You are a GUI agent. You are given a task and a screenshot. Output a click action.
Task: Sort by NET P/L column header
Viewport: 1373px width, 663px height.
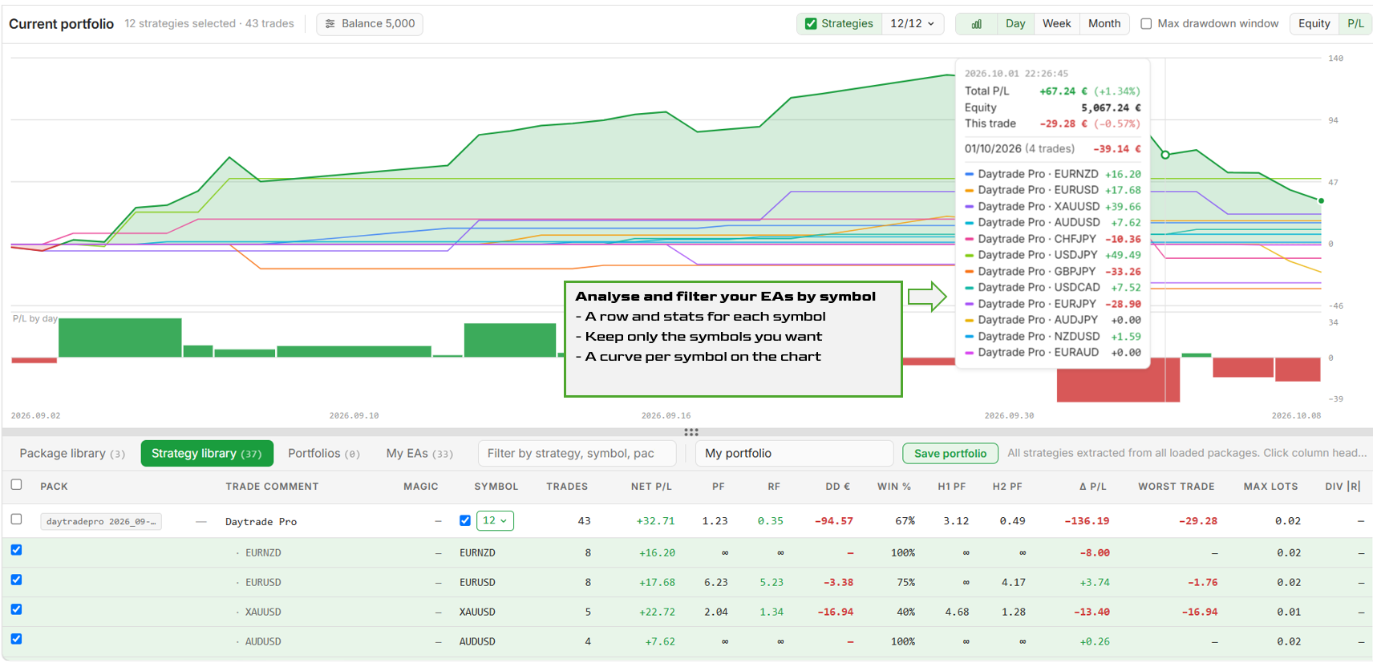coord(651,487)
